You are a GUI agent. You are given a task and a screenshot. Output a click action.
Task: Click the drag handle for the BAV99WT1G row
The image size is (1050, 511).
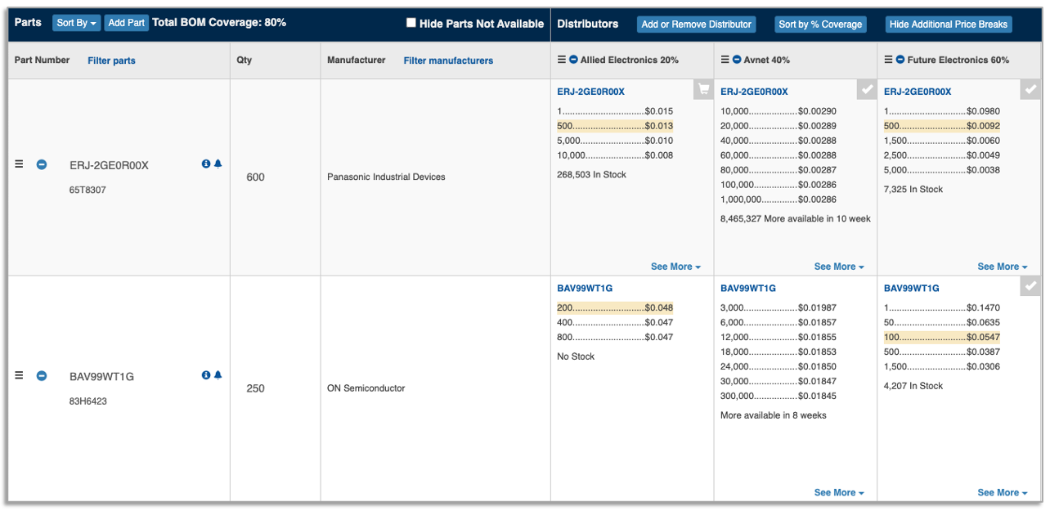tap(20, 375)
